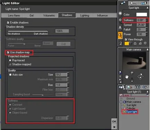This screenshot has height=130, width=150.
Task: Click the Spread value stepper arrows
Action: [147, 25]
